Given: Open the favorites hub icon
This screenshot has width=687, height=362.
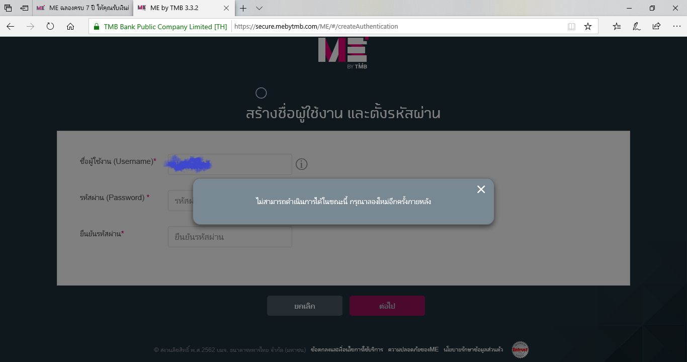Looking at the screenshot, I should tap(617, 27).
